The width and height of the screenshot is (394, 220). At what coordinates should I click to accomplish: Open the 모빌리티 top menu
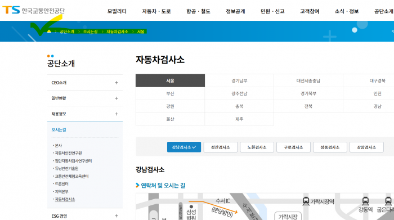(x=117, y=11)
